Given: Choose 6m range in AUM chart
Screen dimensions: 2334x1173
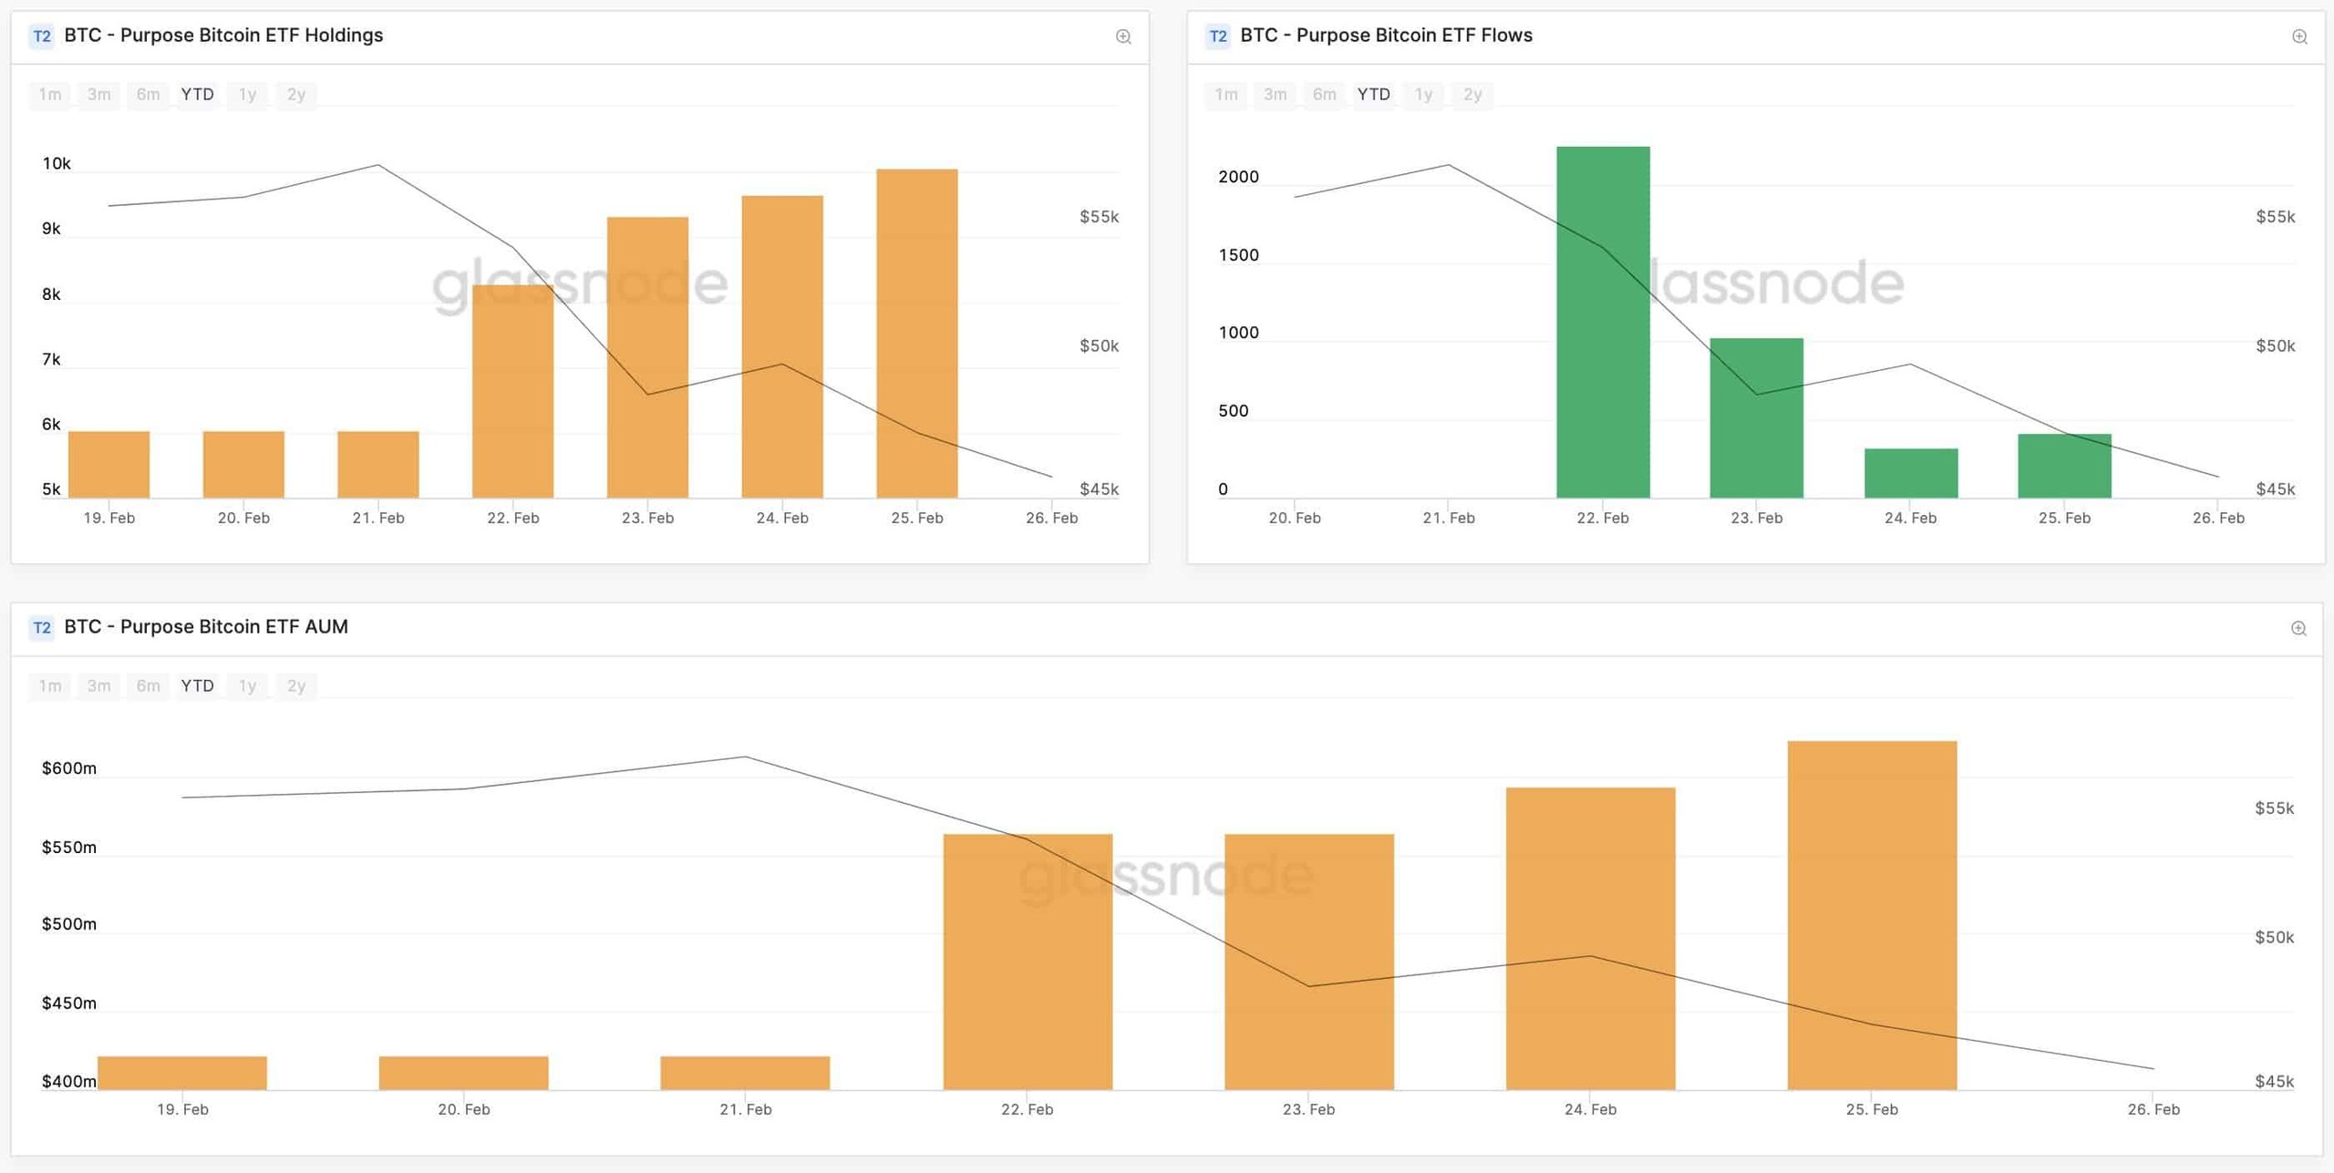Looking at the screenshot, I should click(149, 686).
